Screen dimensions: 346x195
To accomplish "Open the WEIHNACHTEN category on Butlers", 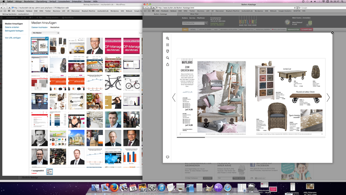I will (x=293, y=29).
